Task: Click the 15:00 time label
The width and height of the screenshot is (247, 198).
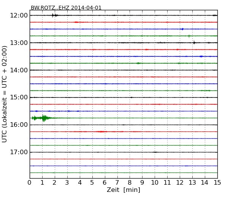Action: (19, 97)
